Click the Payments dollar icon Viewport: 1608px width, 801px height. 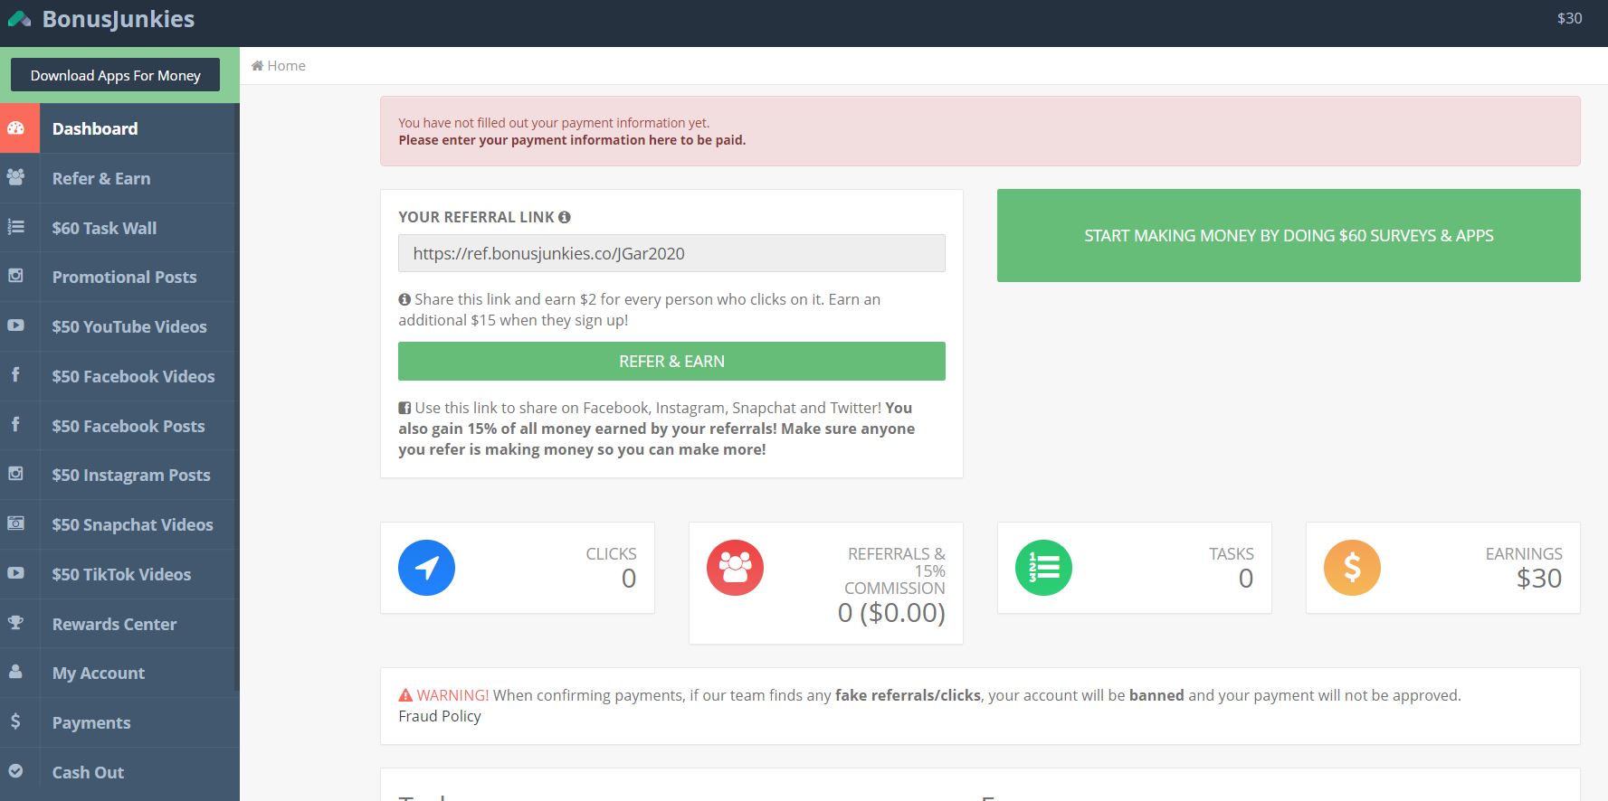coord(15,721)
